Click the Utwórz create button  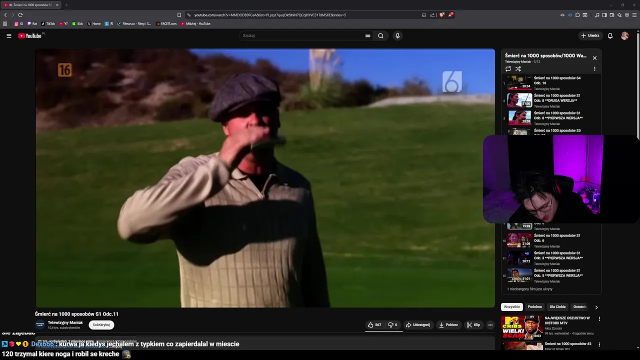click(590, 35)
